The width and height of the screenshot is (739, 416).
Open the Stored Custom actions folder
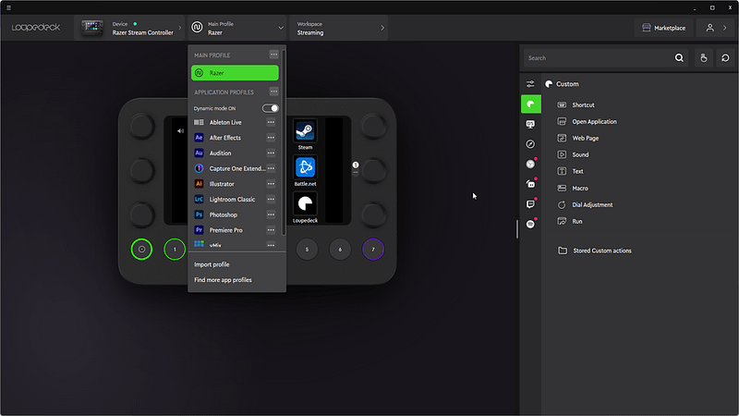click(595, 251)
